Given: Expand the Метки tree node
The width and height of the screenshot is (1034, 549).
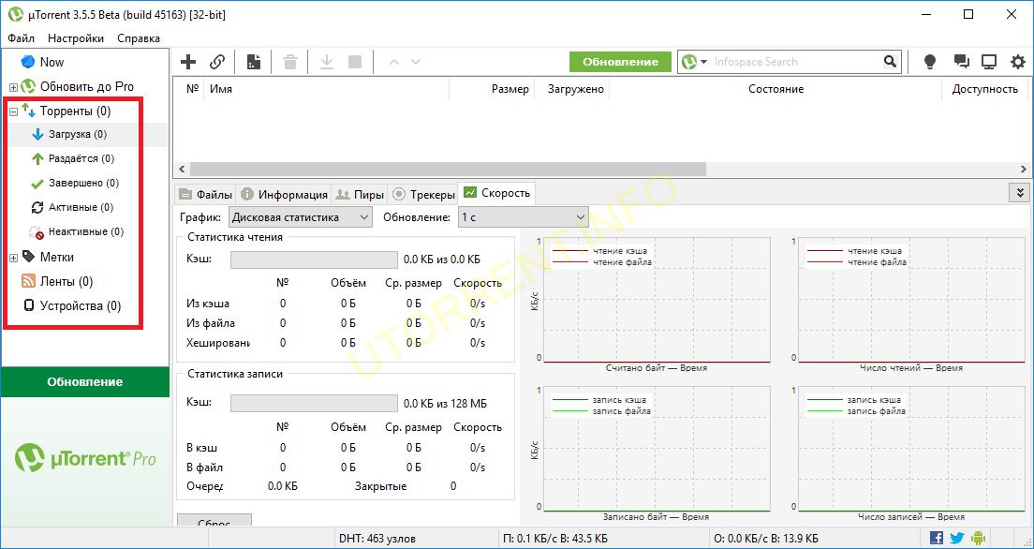Looking at the screenshot, I should [x=13, y=258].
